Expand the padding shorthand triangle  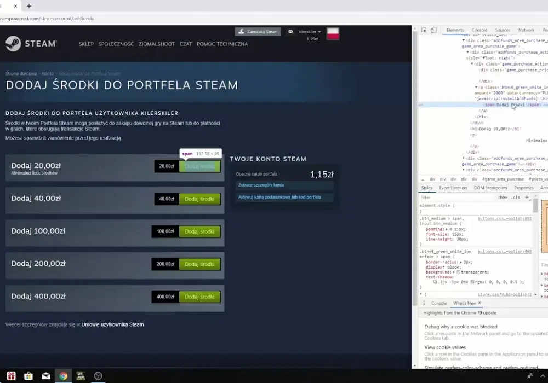(x=447, y=229)
